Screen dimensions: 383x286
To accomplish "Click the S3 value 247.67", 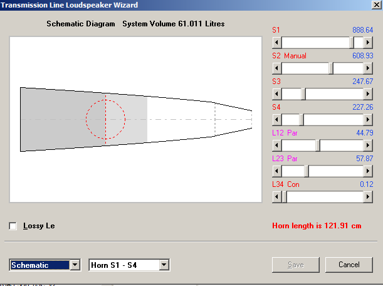I will coord(362,82).
